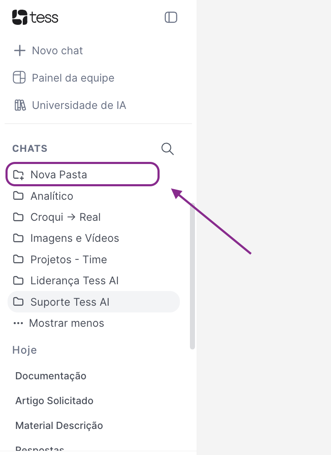Image resolution: width=331 pixels, height=455 pixels.
Task: Open the Liderança Tess AI folder
Action: (74, 280)
